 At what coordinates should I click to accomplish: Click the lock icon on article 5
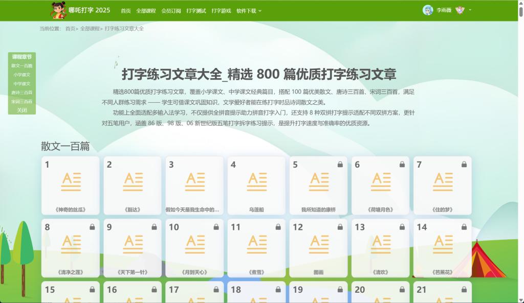[340, 165]
